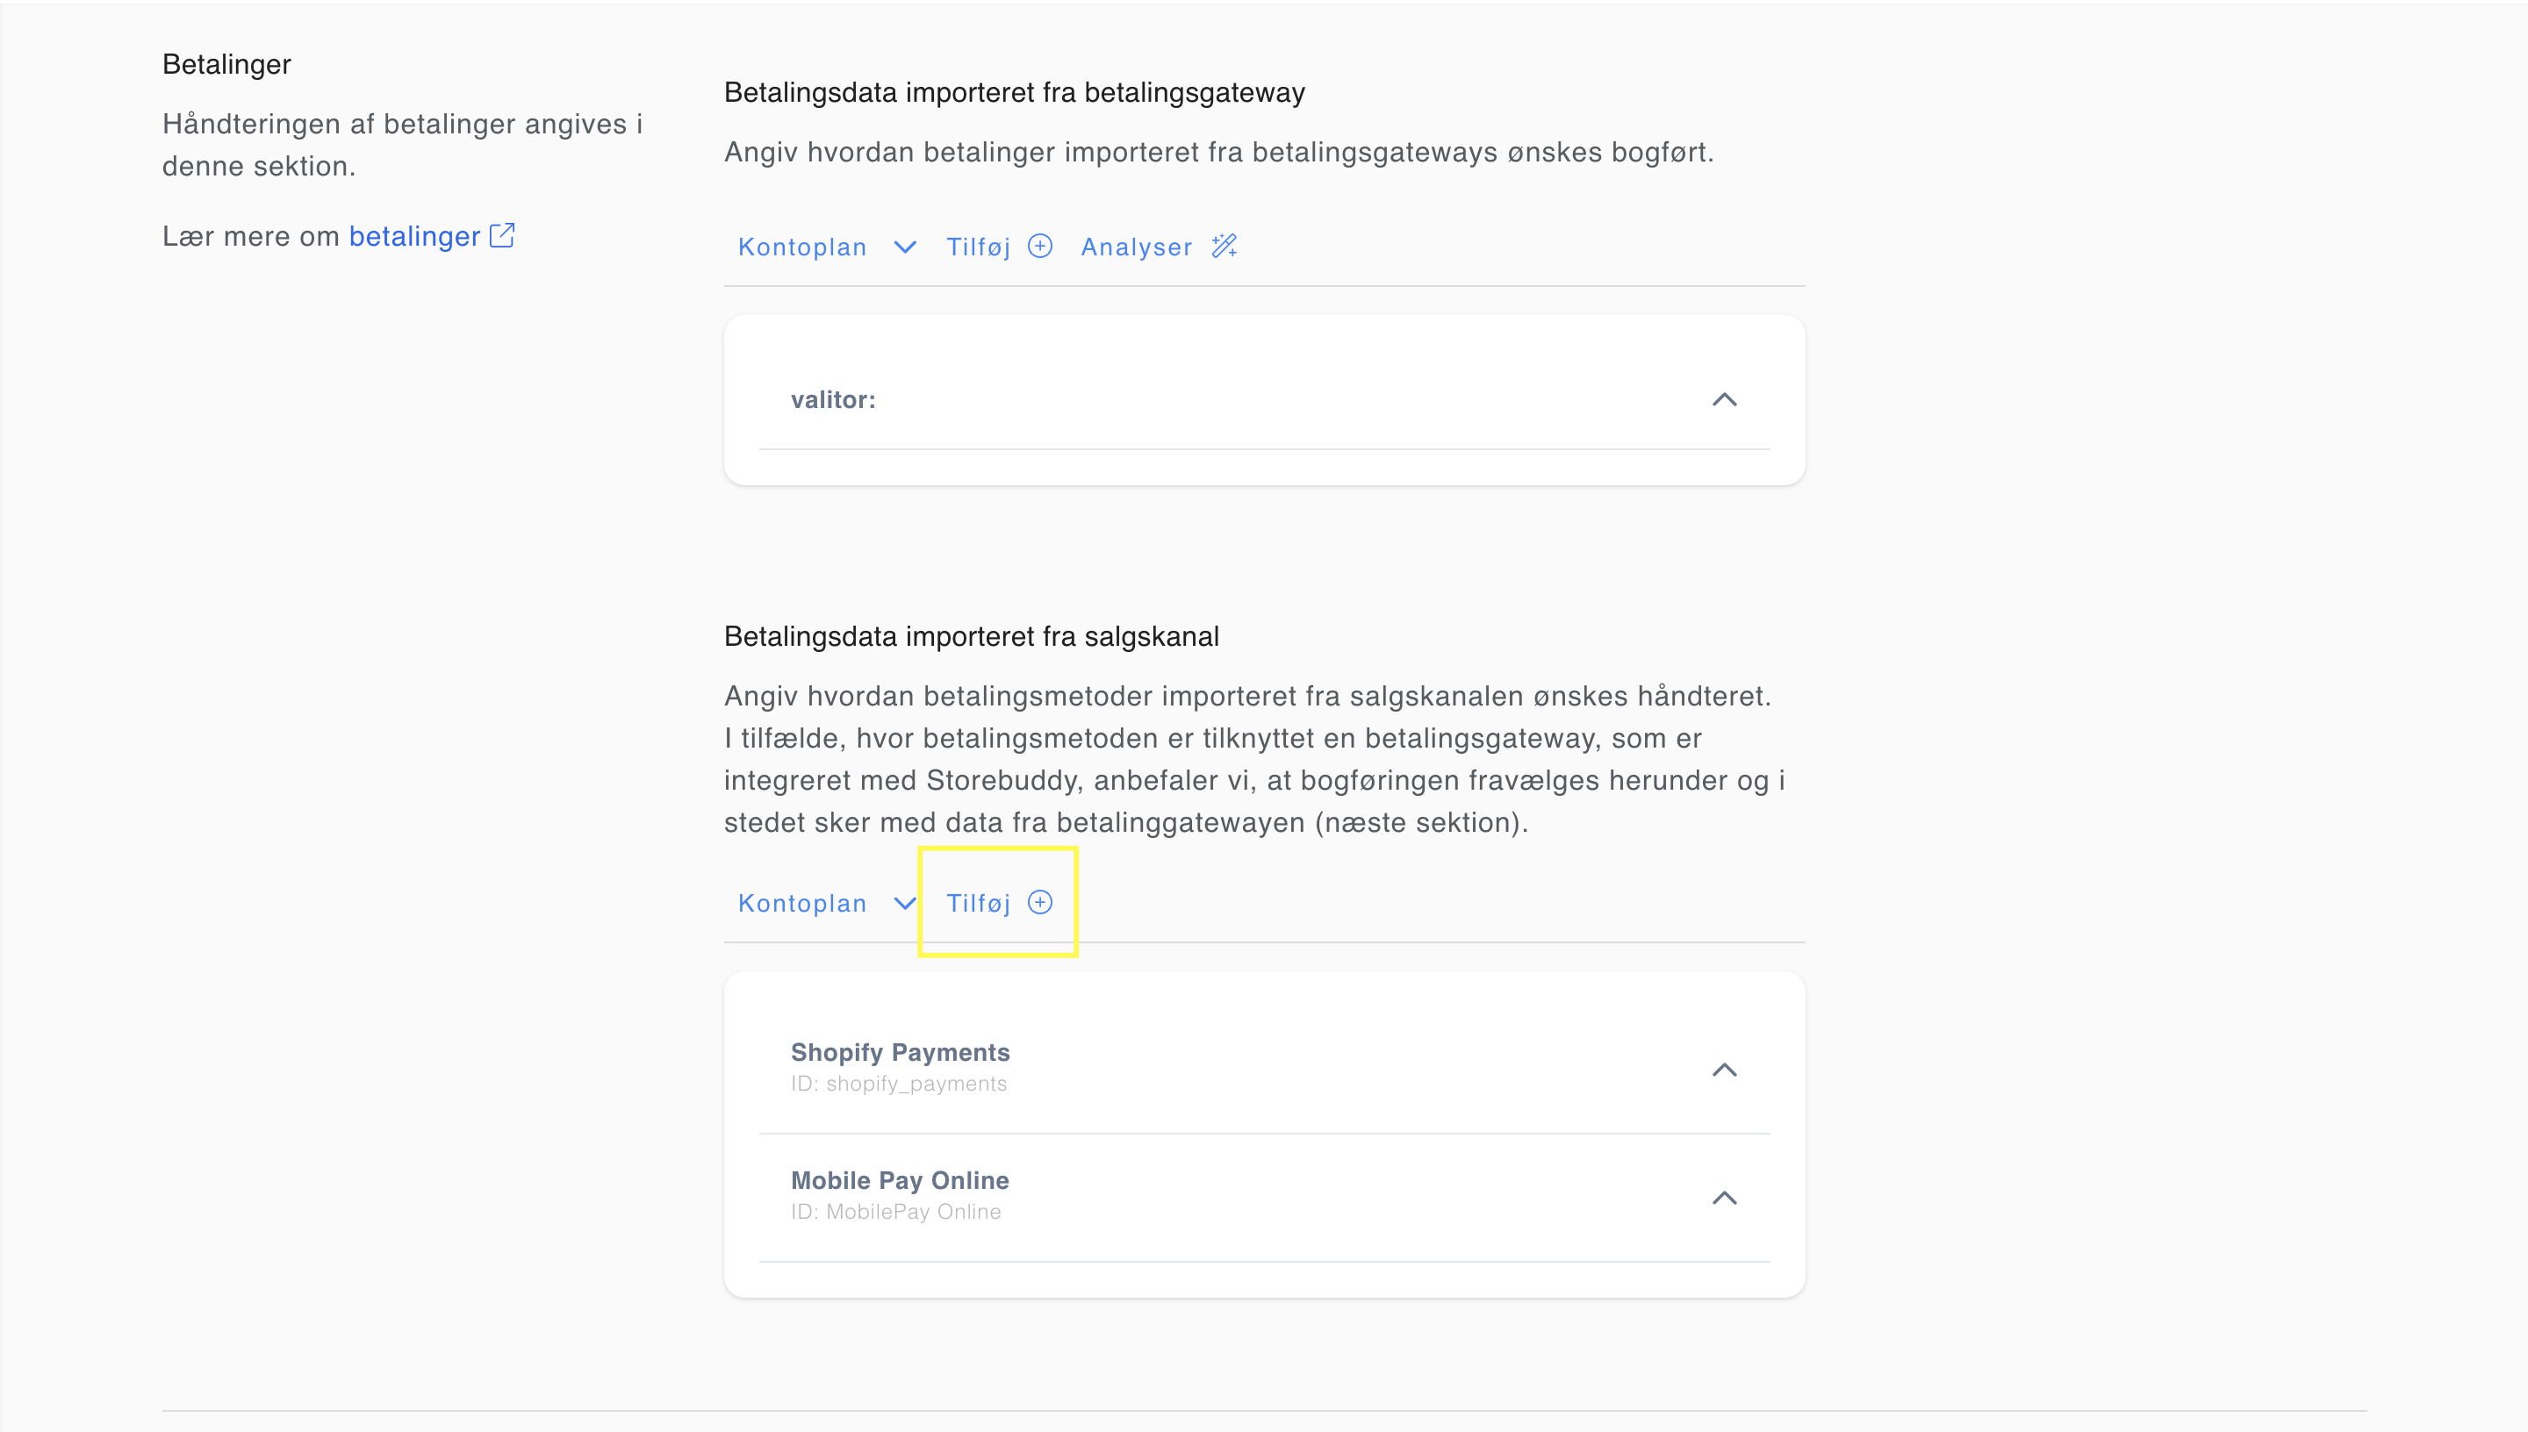Select the Shopify Payments title text
This screenshot has width=2528, height=1432.
[900, 1051]
